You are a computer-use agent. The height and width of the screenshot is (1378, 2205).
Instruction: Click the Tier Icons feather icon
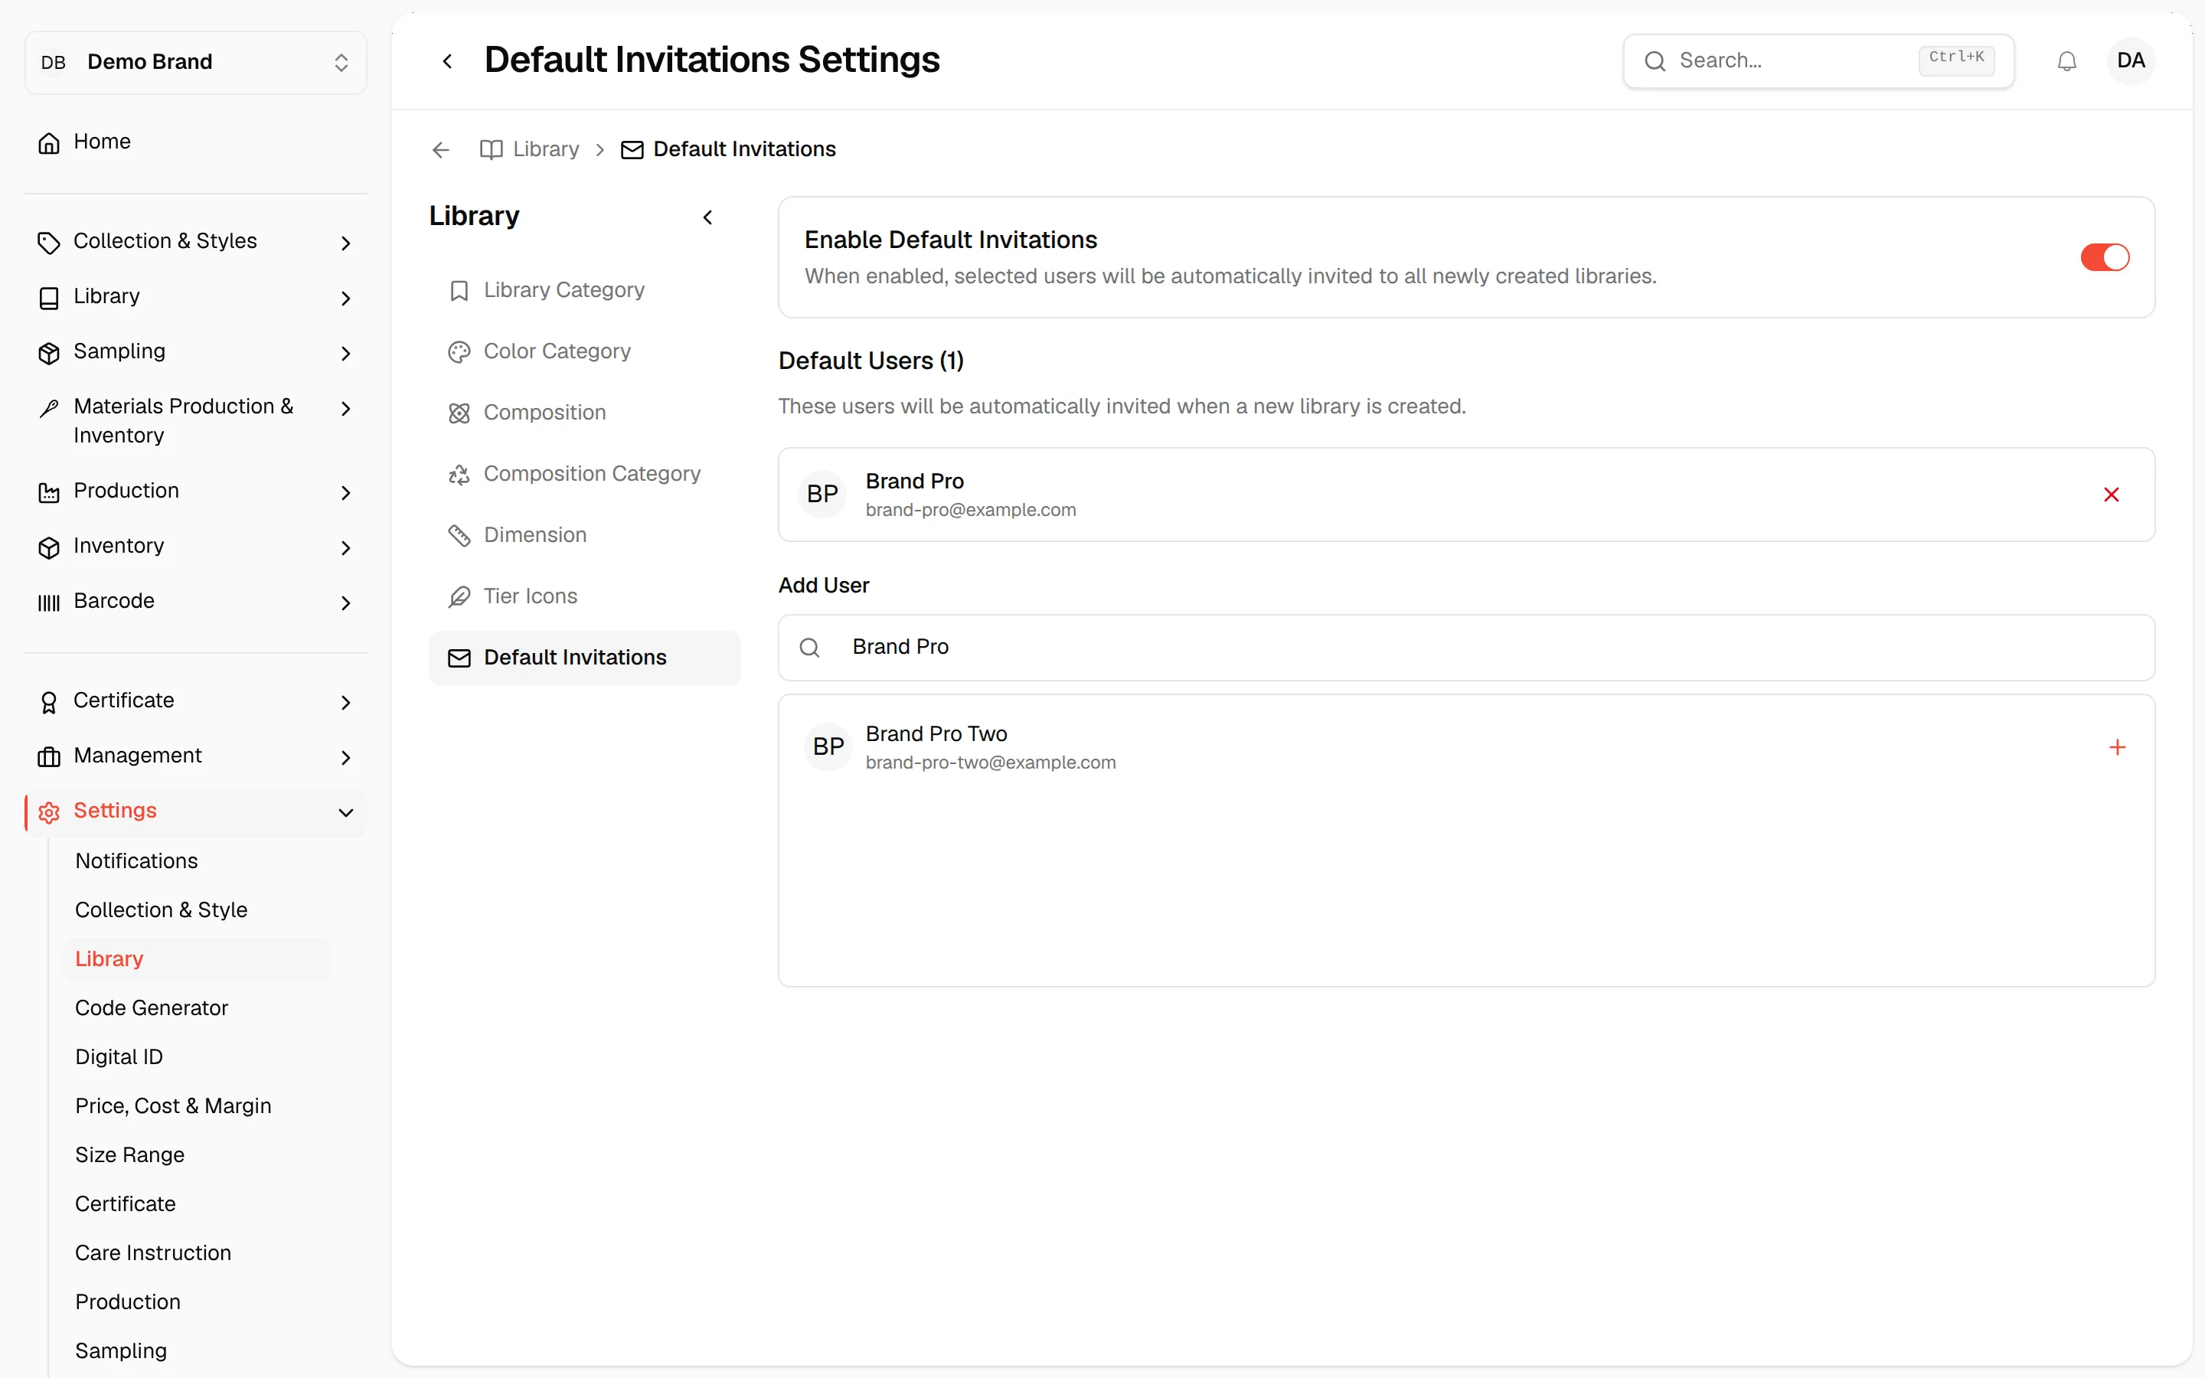(459, 596)
